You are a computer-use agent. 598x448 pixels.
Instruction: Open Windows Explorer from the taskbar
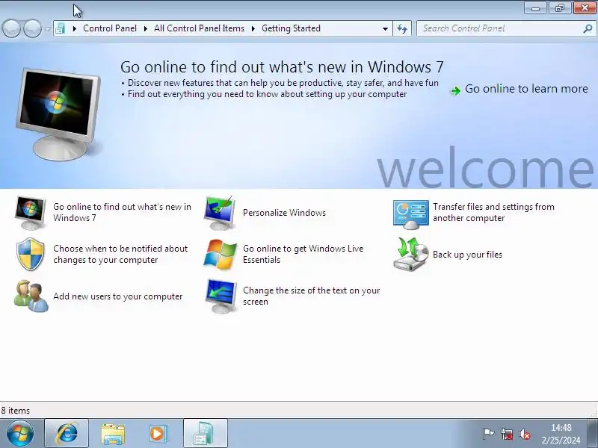[x=113, y=434]
